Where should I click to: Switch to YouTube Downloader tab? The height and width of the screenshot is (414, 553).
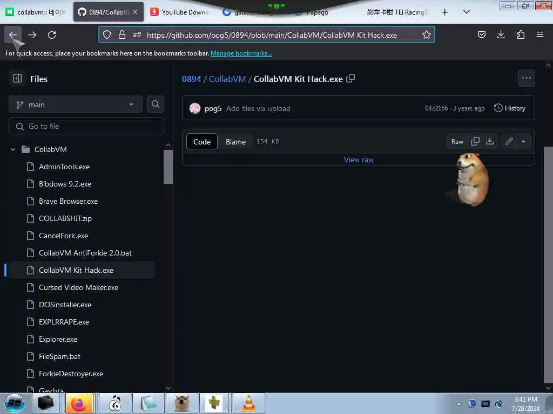tap(180, 12)
